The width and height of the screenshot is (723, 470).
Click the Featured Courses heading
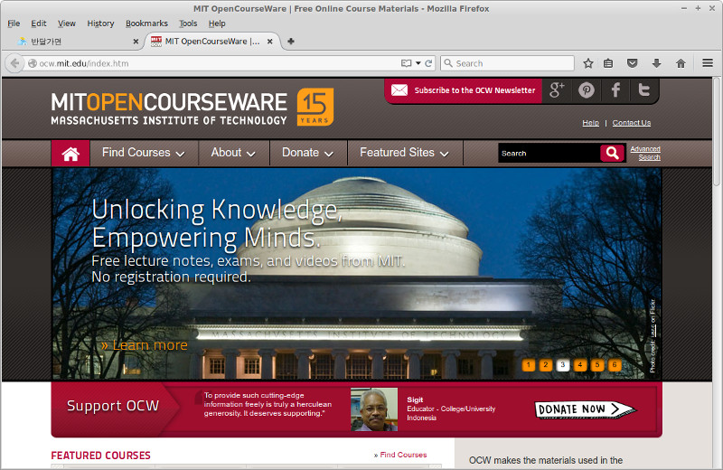point(100,456)
